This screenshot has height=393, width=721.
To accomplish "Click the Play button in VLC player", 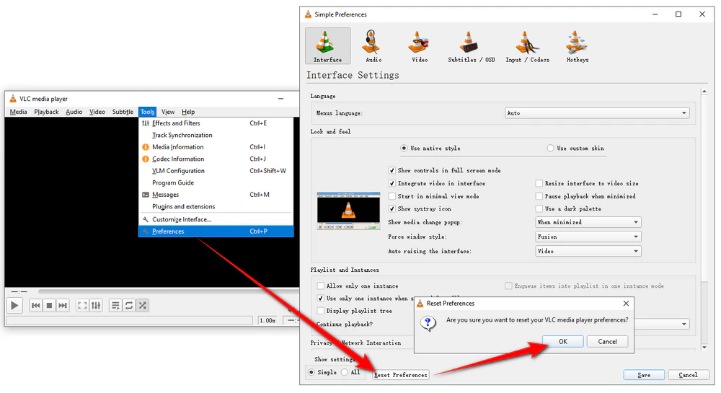I will click(x=14, y=305).
